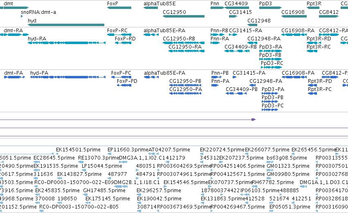348x213 pixels.
Task: Click the CG12950-RA transcript
Action: pos(186,51)
